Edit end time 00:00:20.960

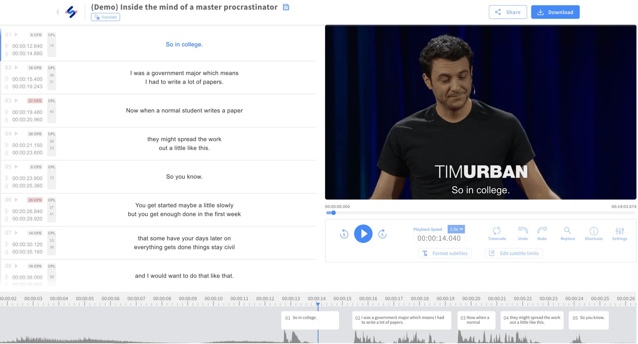(x=27, y=119)
